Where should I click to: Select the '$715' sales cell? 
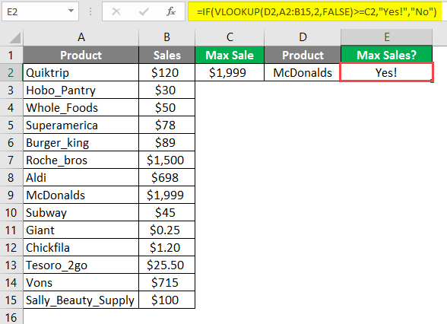(x=166, y=282)
